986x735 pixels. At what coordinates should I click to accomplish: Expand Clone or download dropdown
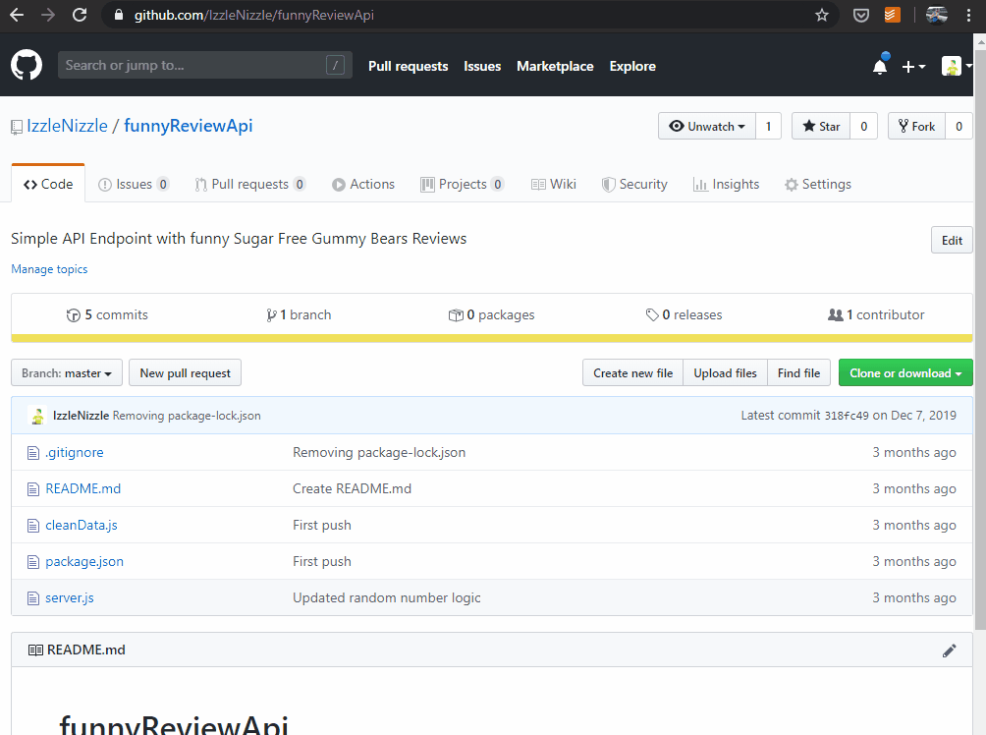point(905,373)
